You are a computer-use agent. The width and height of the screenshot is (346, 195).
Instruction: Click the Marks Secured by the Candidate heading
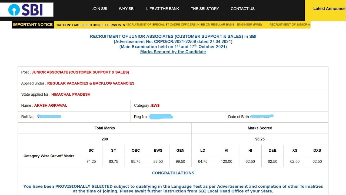173,52
